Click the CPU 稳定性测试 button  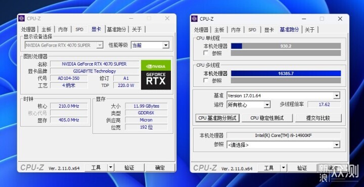click(x=267, y=118)
